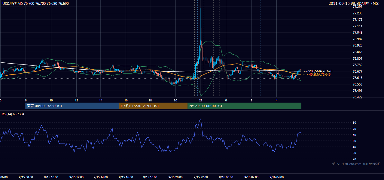
Task: Click price axis value 76.801
Action: coord(358,58)
